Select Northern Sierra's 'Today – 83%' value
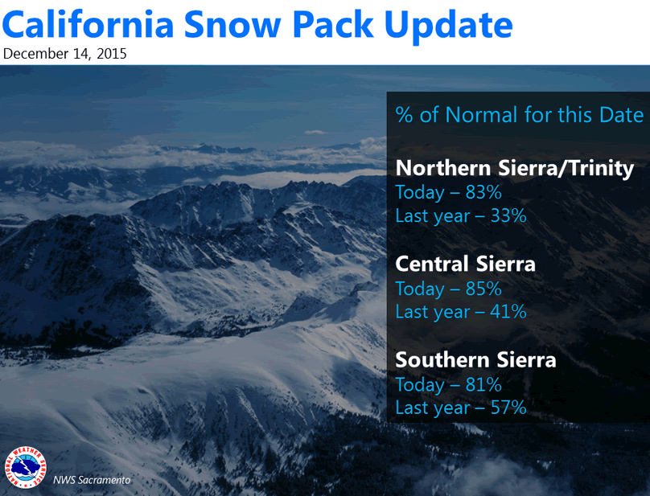Viewport: 650px width, 496px height. point(448,192)
